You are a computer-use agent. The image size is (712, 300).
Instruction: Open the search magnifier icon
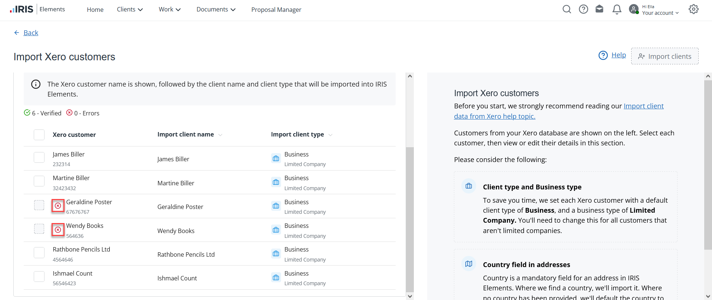tap(567, 9)
